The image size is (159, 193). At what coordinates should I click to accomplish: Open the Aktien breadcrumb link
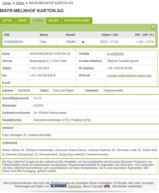pos(20,3)
